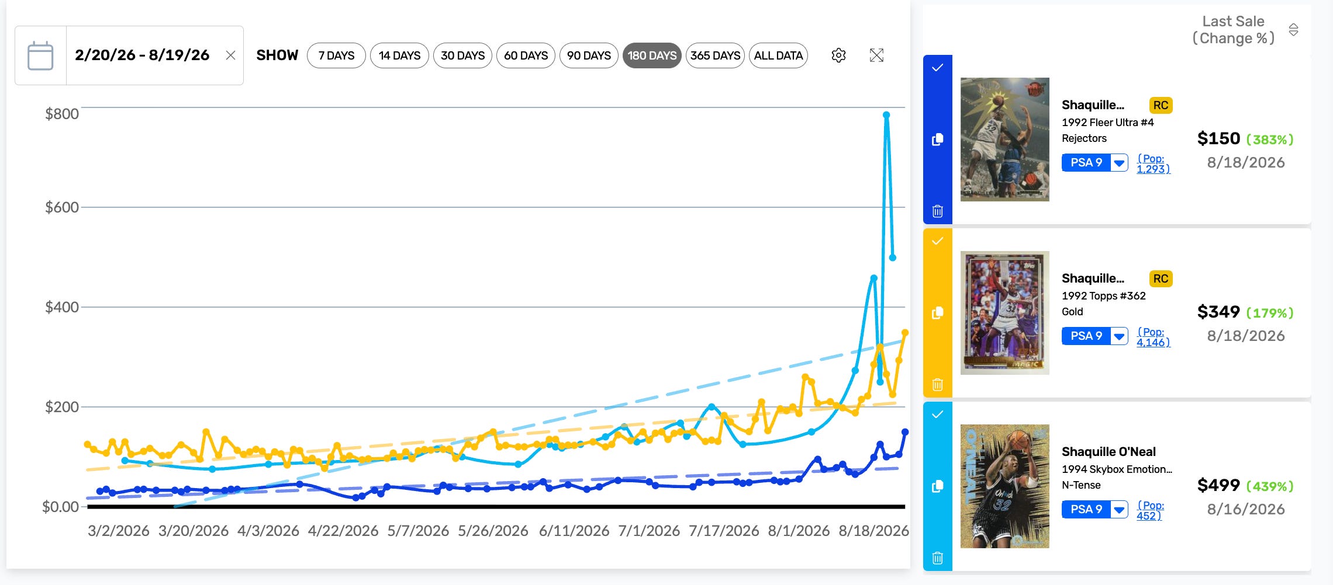Expand chart to fullscreen icon
The width and height of the screenshot is (1333, 585).
876,55
